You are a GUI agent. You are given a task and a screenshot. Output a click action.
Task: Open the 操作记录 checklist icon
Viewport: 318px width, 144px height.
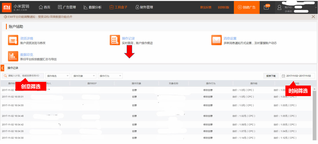click(x=115, y=40)
